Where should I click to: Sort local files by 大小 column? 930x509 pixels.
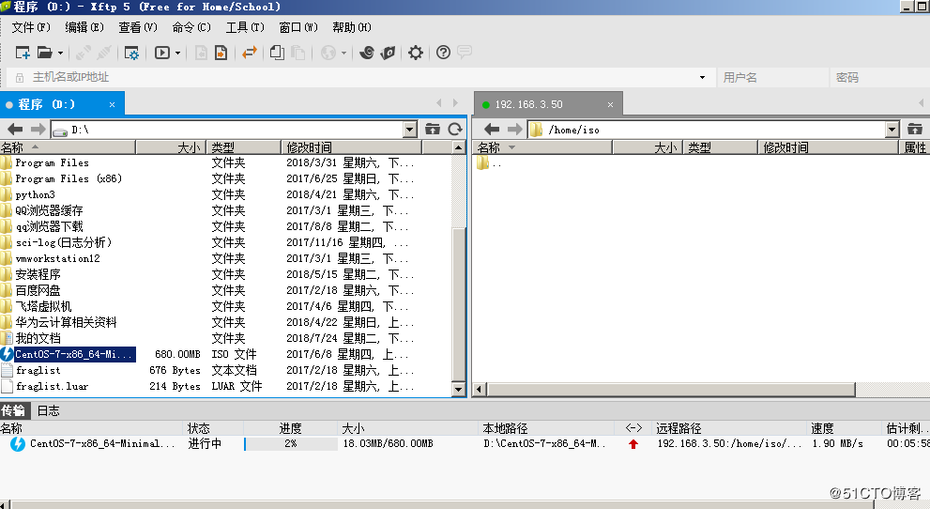pos(172,147)
